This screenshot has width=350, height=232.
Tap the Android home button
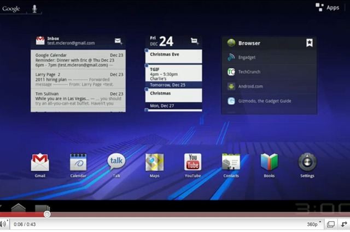point(19,208)
